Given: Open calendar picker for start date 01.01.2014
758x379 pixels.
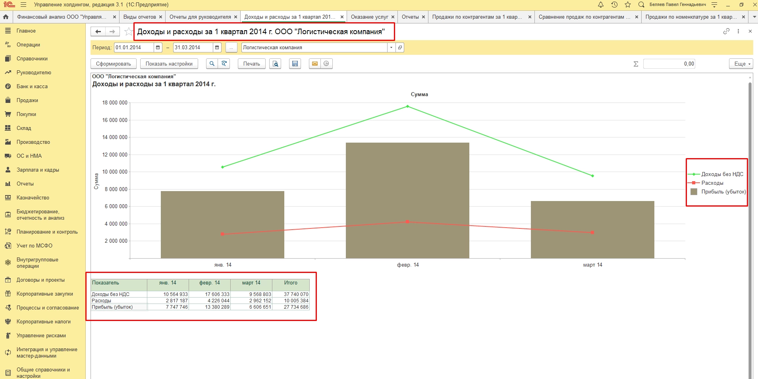Looking at the screenshot, I should (158, 48).
